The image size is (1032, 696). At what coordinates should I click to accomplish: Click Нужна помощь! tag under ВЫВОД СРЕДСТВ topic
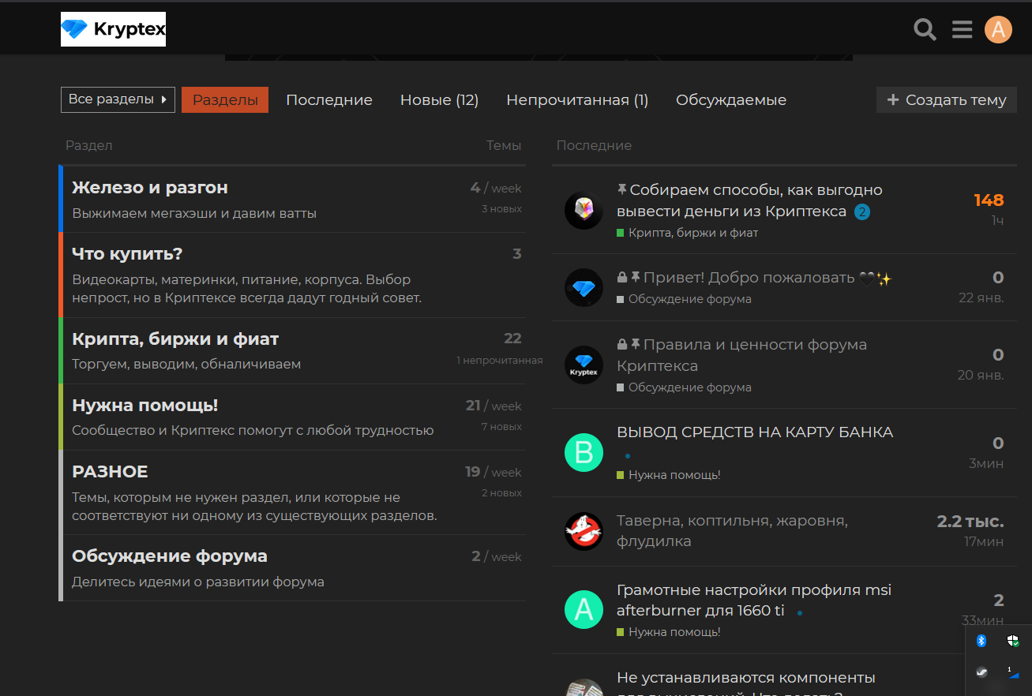pyautogui.click(x=668, y=475)
